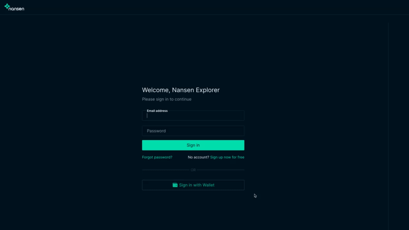Click the Nansen logo in the header
This screenshot has height=230, width=409.
click(x=14, y=7)
